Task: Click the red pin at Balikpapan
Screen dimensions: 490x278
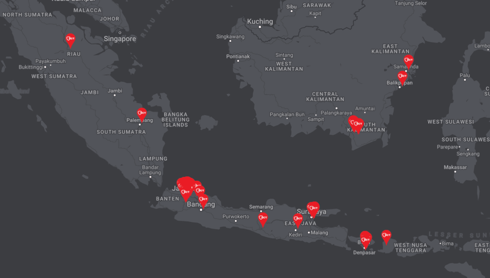Action: click(x=402, y=78)
